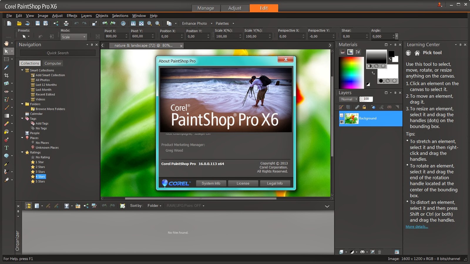
Task: Select the Text tool
Action: (x=6, y=148)
